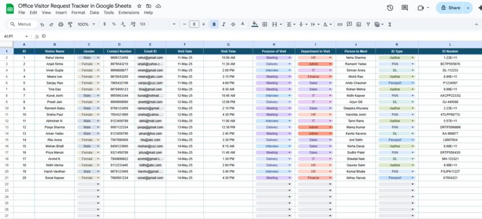Increase decimal places
The height and width of the screenshot is (219, 482).
coord(133,24)
